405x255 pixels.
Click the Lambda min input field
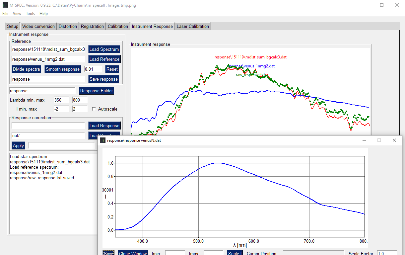[x=61, y=100]
